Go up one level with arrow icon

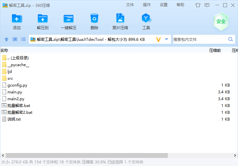6,40
